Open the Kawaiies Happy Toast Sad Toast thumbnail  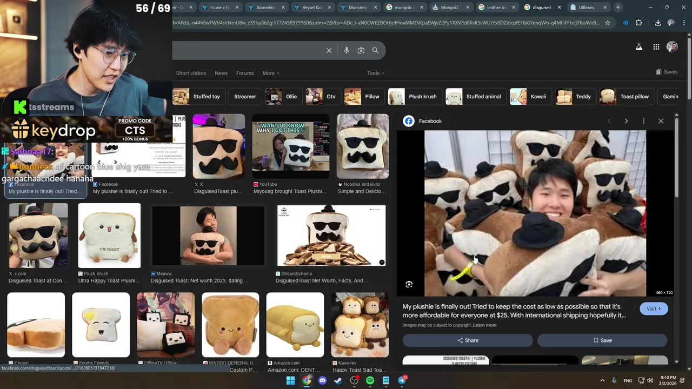(360, 325)
